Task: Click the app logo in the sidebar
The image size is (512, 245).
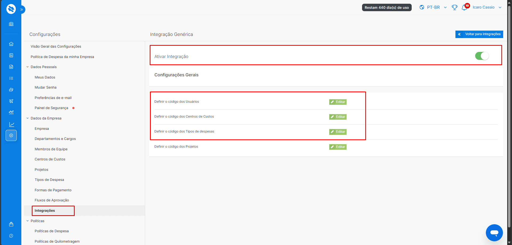Action: click(11, 9)
